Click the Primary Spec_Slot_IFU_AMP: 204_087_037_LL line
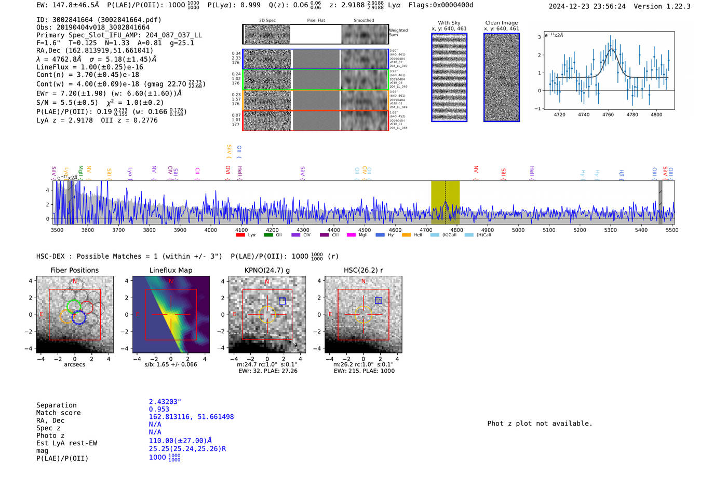This screenshot has width=727, height=494. coord(119,35)
